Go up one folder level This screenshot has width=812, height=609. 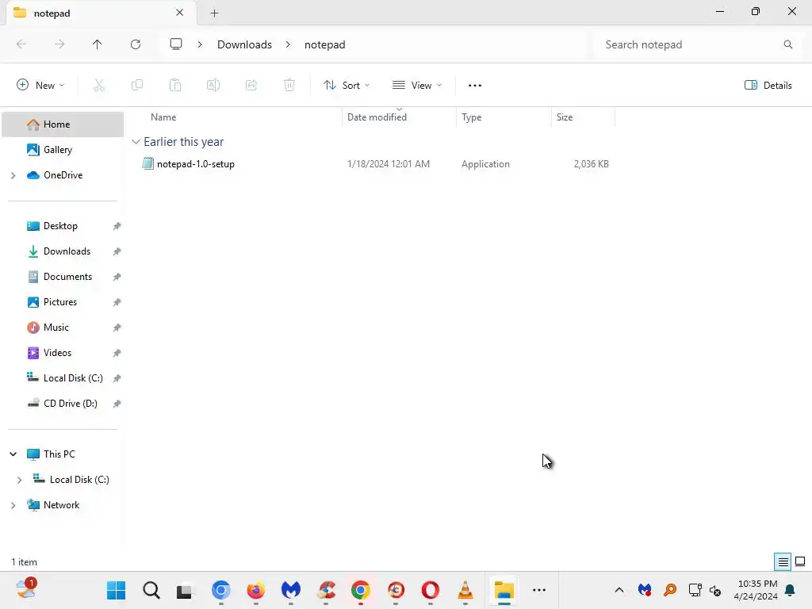[97, 44]
